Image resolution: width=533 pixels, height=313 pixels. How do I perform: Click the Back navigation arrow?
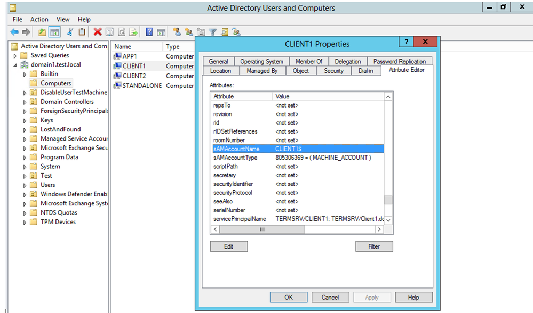point(14,32)
